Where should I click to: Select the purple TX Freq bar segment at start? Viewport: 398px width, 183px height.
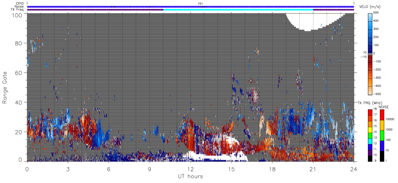coord(95,10)
